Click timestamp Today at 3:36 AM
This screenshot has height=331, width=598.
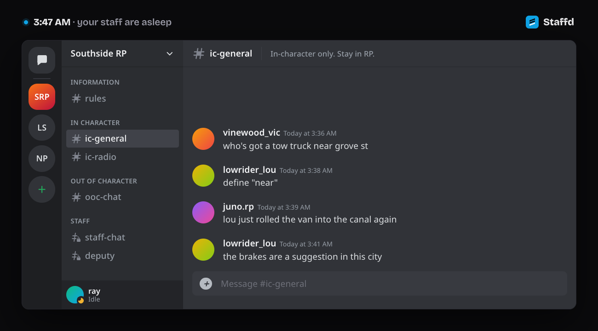(310, 133)
